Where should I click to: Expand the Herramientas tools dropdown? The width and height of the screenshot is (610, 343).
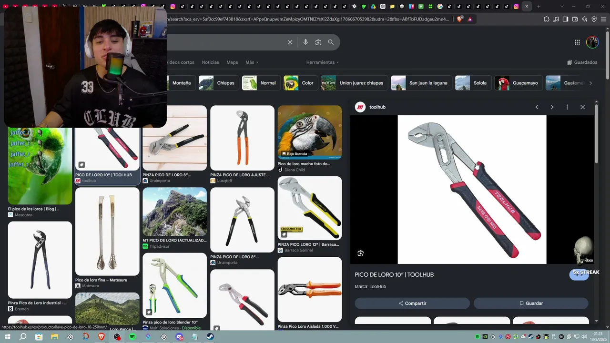pyautogui.click(x=323, y=62)
